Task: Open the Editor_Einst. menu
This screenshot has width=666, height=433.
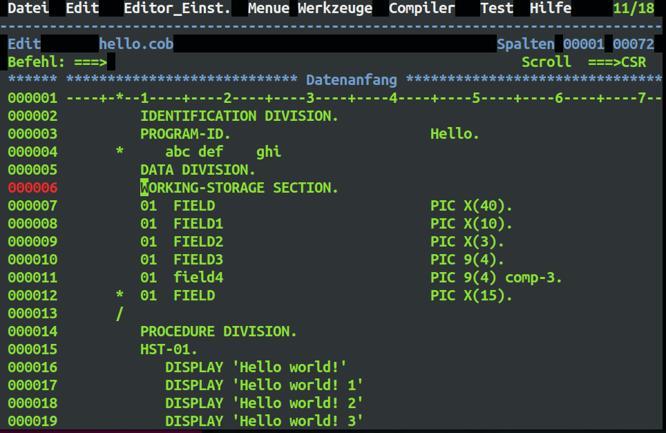Action: tap(177, 8)
